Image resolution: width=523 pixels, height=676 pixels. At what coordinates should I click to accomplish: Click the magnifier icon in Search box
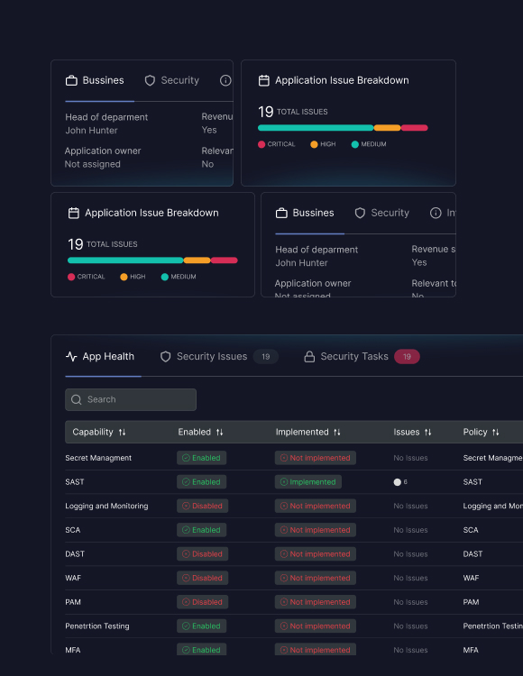pyautogui.click(x=77, y=399)
